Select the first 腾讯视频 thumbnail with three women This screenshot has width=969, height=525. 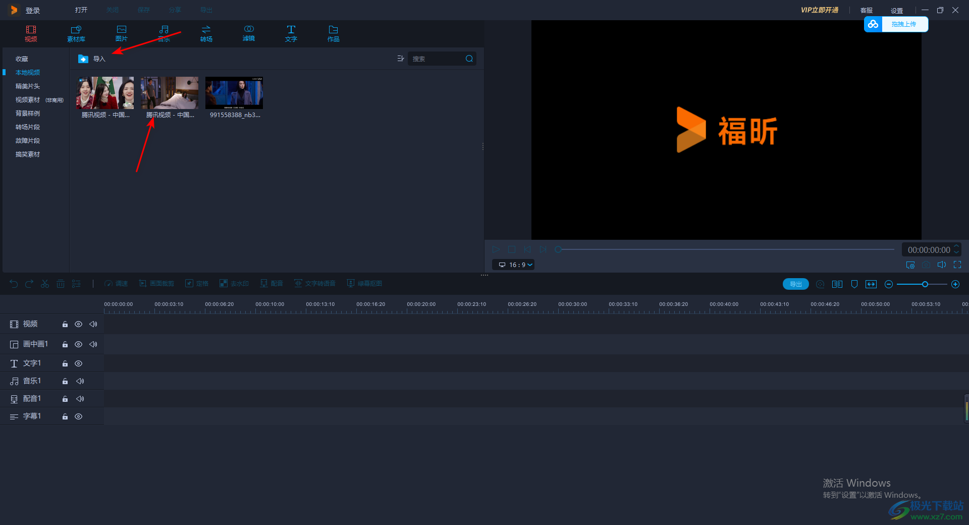pos(105,93)
